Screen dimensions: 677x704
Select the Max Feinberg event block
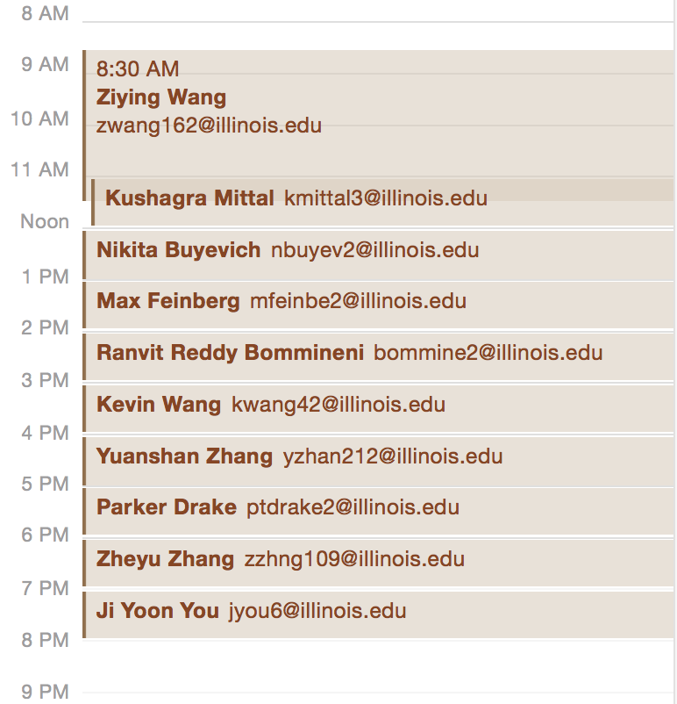coord(167,302)
